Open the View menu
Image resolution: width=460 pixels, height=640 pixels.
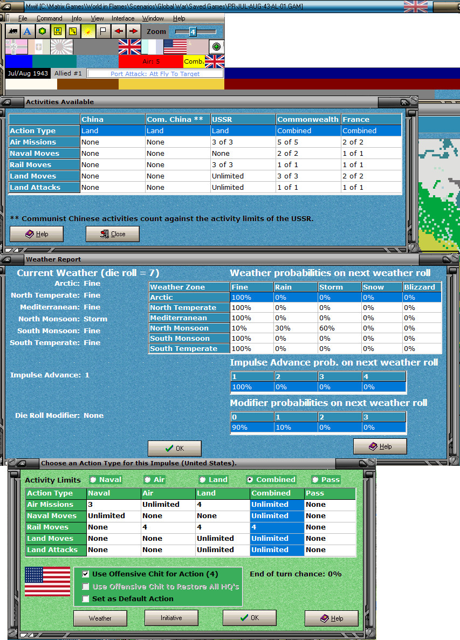[97, 18]
